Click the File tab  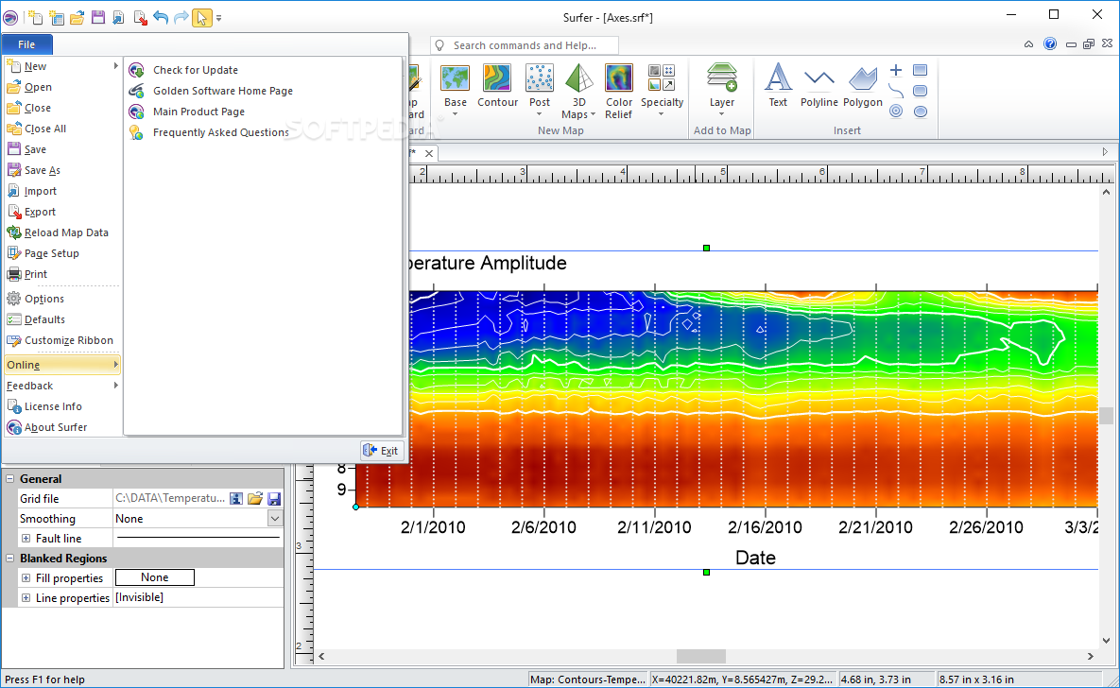point(26,44)
